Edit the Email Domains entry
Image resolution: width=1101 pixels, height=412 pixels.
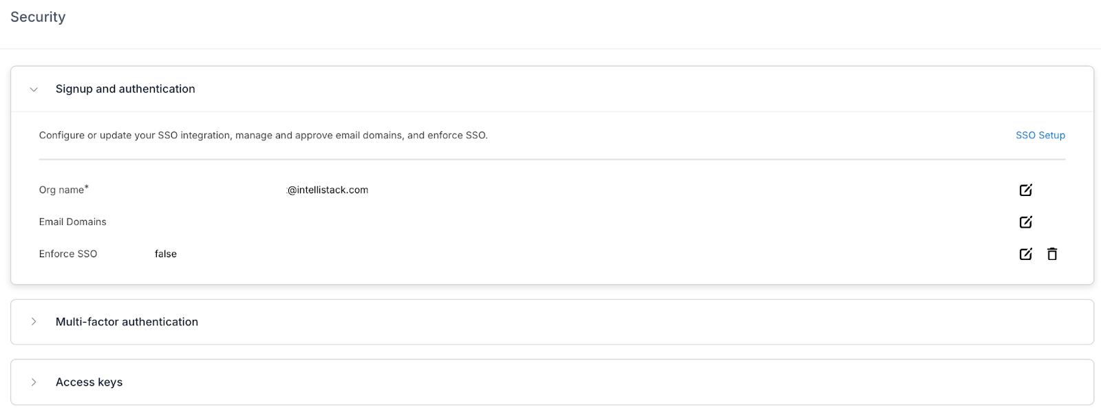pos(1025,222)
